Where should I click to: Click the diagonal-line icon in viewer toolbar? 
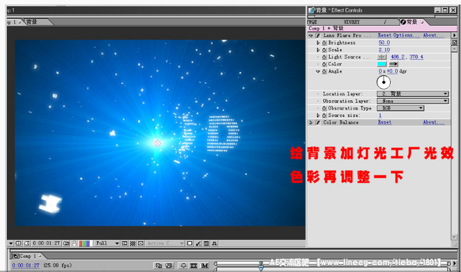(198, 243)
